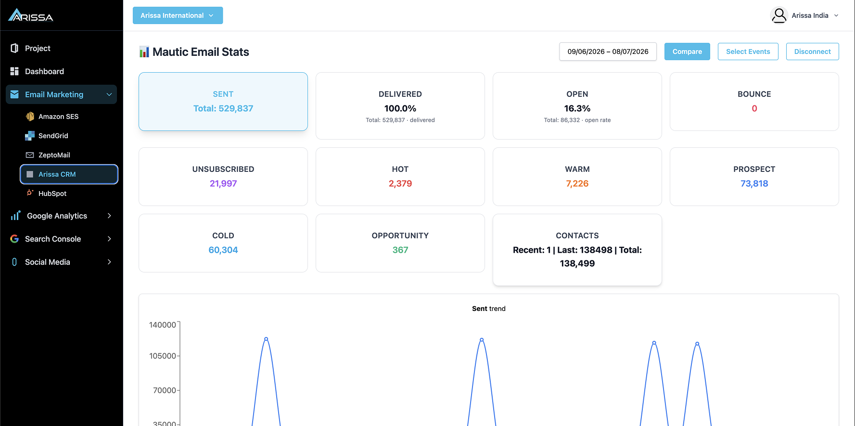Click the Disconnect button
Image resolution: width=855 pixels, height=426 pixels.
coord(813,52)
